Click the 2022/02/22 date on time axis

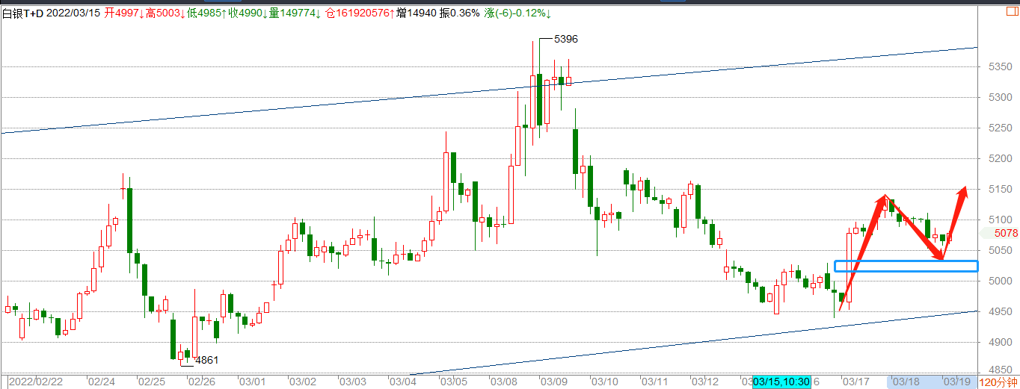[x=34, y=382]
